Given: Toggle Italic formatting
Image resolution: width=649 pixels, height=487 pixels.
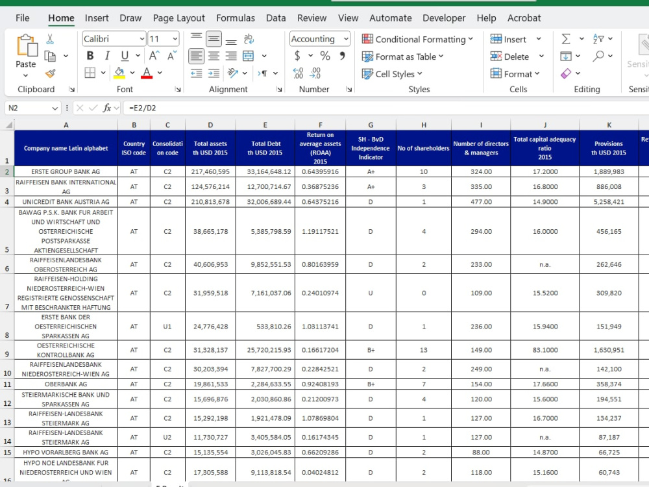Looking at the screenshot, I should coord(107,56).
